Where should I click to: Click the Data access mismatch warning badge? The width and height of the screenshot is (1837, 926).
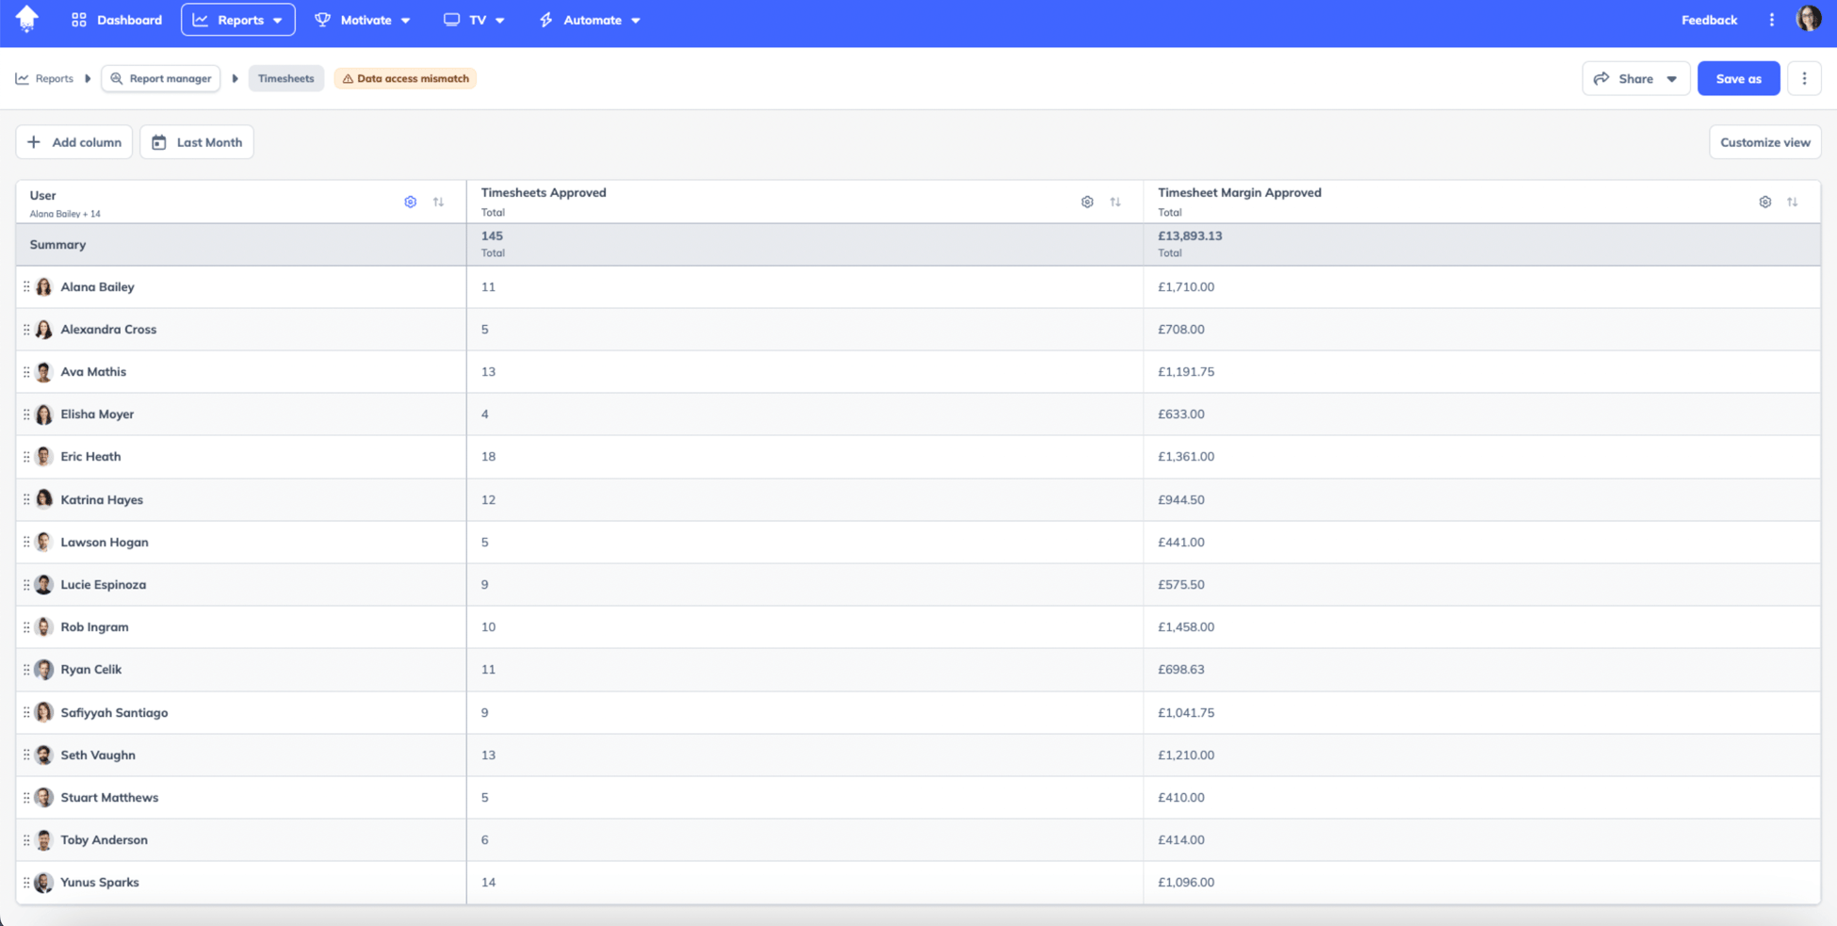point(405,78)
